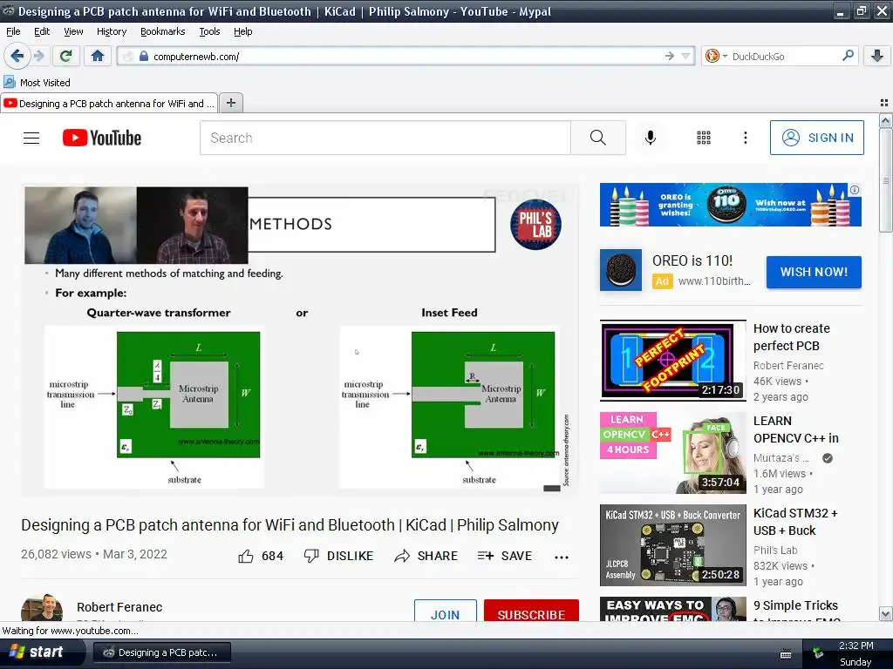Click the Go arrow in the address bar
This screenshot has height=669, width=893.
point(669,56)
